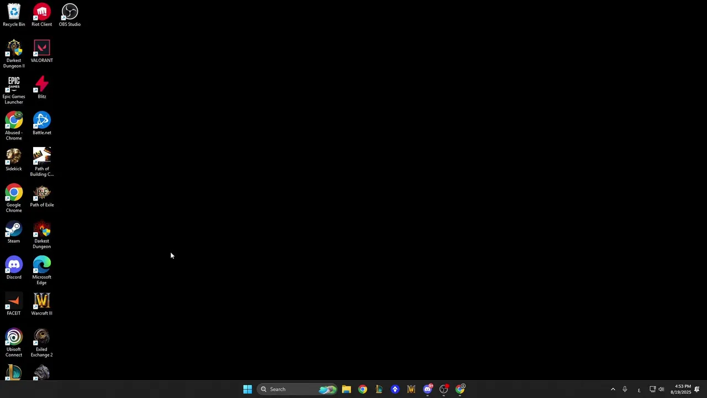Open File Explorer from the taskbar
707x398 pixels.
click(x=346, y=389)
